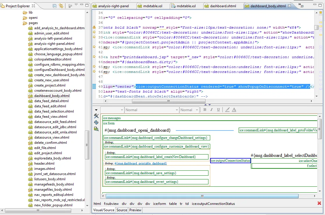Toggle Link with Editor in Project Explorer
This screenshot has height=215, width=325.
pyautogui.click(x=61, y=6)
